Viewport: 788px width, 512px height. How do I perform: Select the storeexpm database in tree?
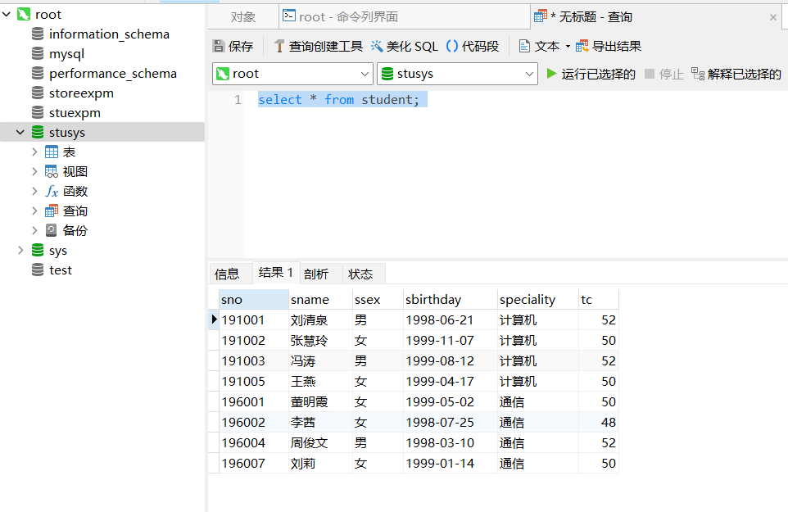[x=81, y=93]
